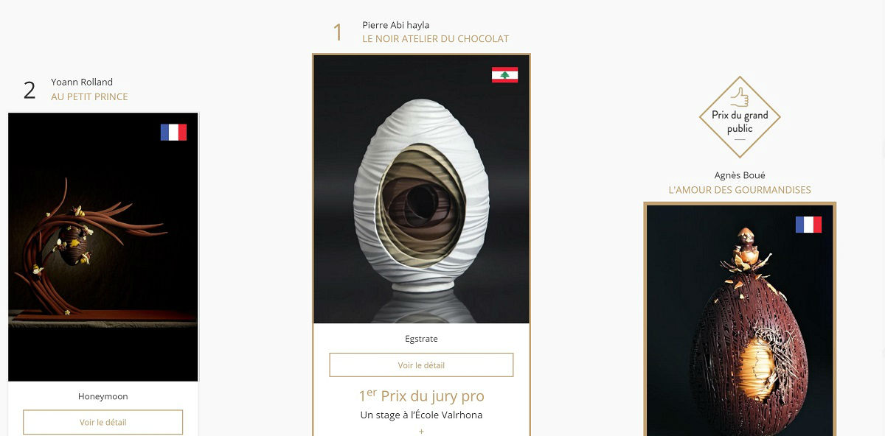Follow the L'Amour des Gourmandises link
Viewport: 885px width, 436px height.
point(740,190)
